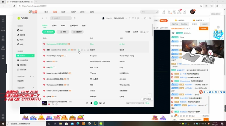Go forward using QQ Music forward arrow
Viewport: 226px width, 126px height.
[x=47, y=18]
